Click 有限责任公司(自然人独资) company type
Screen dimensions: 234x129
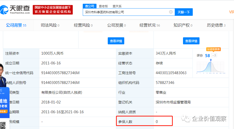pyautogui.click(x=62, y=92)
